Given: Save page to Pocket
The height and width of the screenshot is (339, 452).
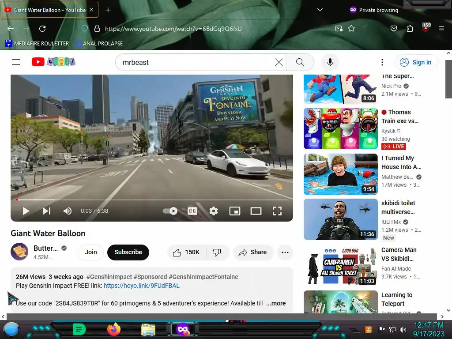Looking at the screenshot, I should [x=393, y=29].
